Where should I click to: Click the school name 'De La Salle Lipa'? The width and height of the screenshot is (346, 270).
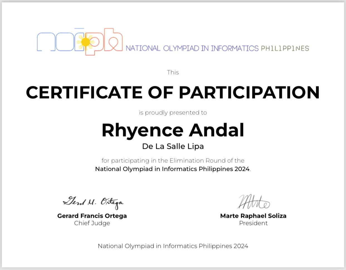coord(173,146)
